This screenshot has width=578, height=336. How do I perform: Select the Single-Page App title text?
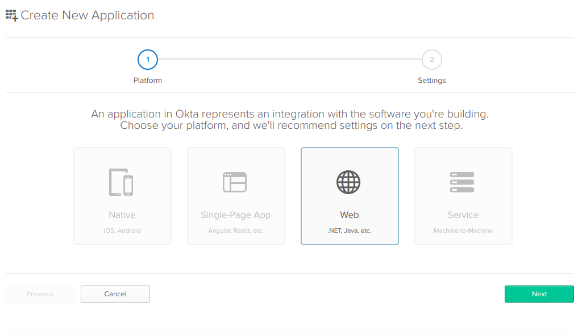(x=236, y=215)
